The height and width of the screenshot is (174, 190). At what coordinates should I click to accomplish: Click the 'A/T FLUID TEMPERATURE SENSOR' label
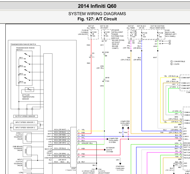click(x=28, y=97)
